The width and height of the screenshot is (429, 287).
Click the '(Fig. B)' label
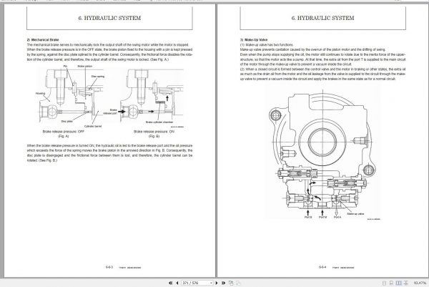(x=154, y=136)
